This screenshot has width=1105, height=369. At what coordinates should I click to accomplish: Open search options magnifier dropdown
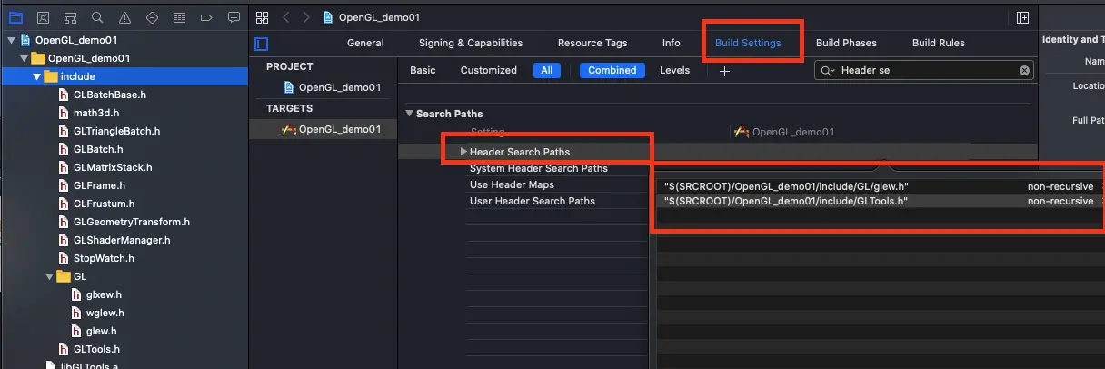828,71
